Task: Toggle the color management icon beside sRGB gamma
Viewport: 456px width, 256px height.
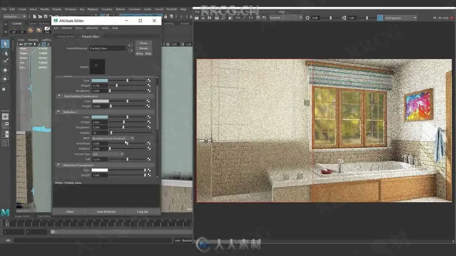Action: click(380, 18)
